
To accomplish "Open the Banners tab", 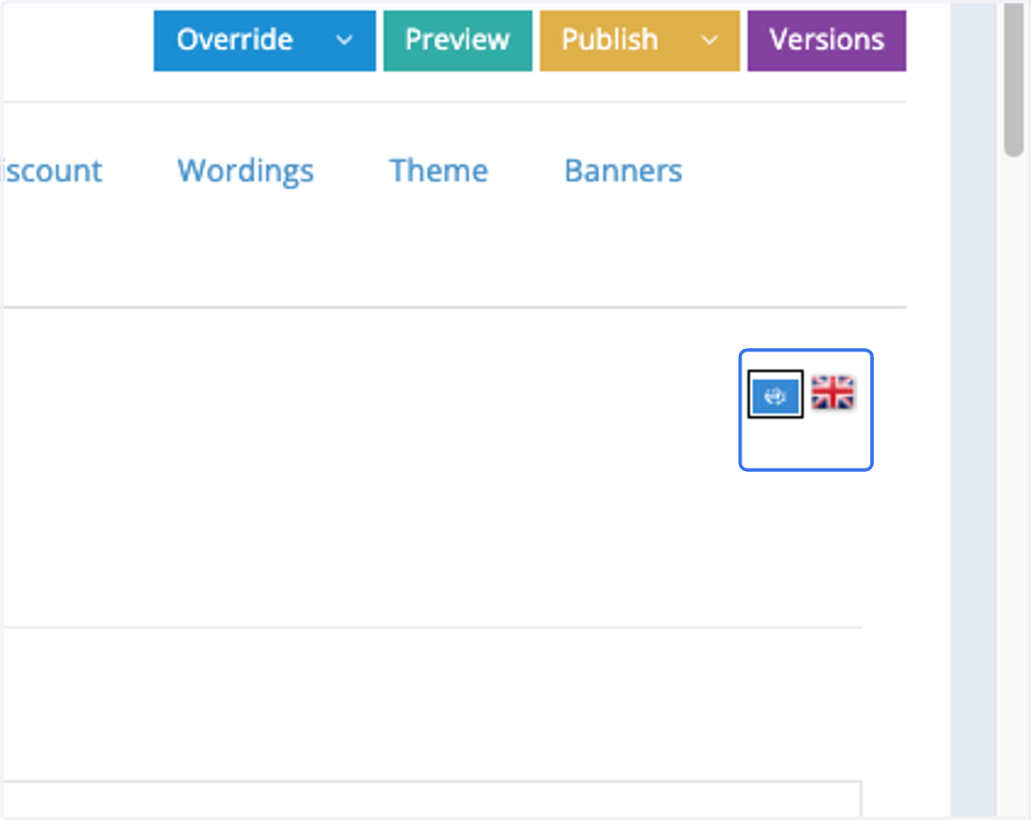I will click(x=624, y=170).
